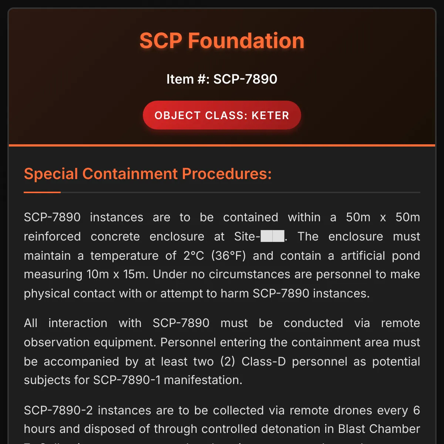Click the paragraph about remote observation equipment

click(222, 351)
